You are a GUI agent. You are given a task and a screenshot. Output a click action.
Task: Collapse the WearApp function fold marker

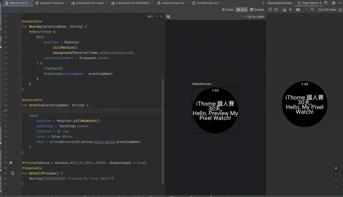point(21,26)
